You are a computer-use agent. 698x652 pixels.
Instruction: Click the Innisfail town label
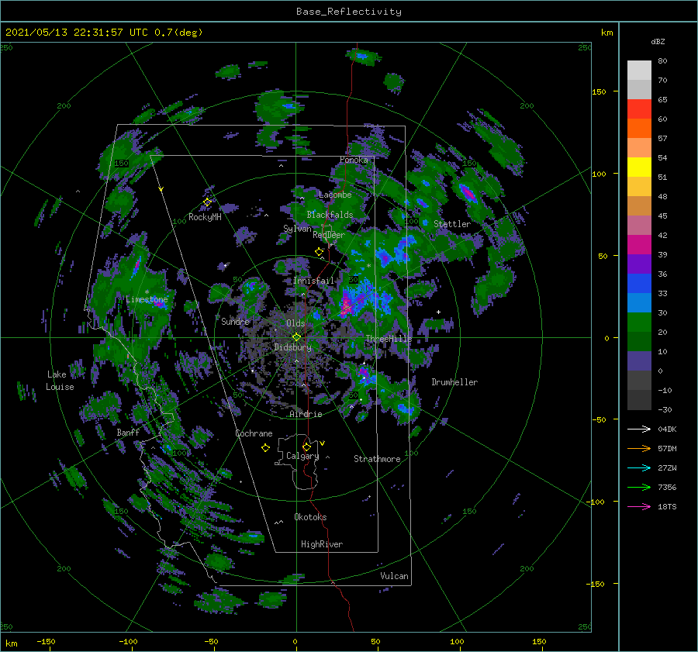(313, 281)
